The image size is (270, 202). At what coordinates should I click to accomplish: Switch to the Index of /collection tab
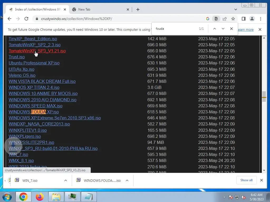(38, 9)
